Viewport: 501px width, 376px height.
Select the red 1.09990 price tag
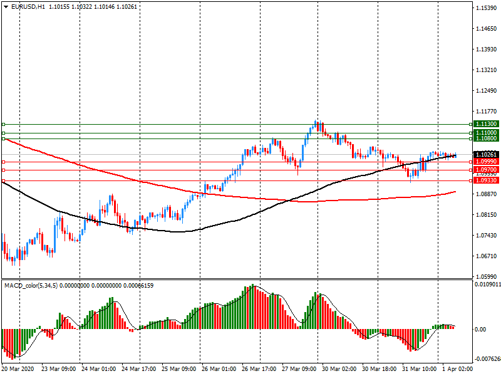[x=486, y=162]
